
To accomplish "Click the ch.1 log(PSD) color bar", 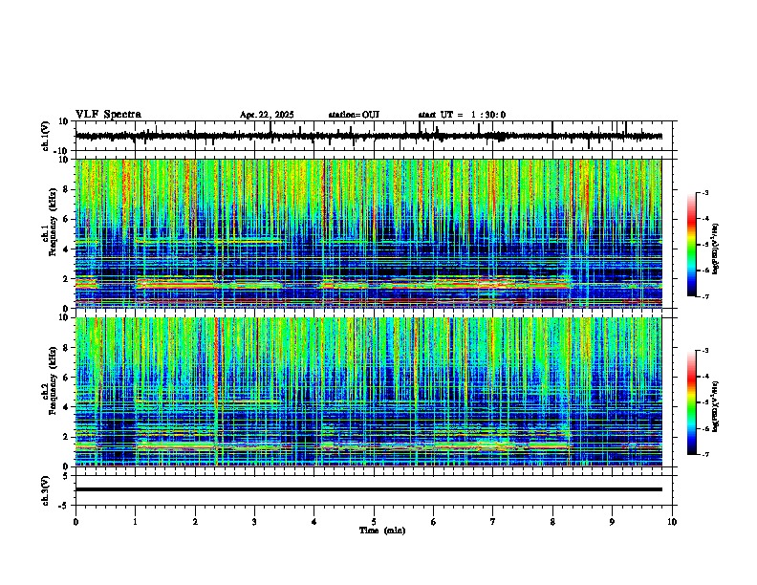I will pyautogui.click(x=691, y=245).
